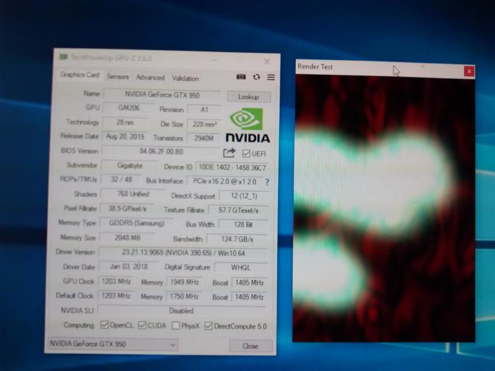Switch to the Advanced tab
495x371 pixels.
(150, 78)
